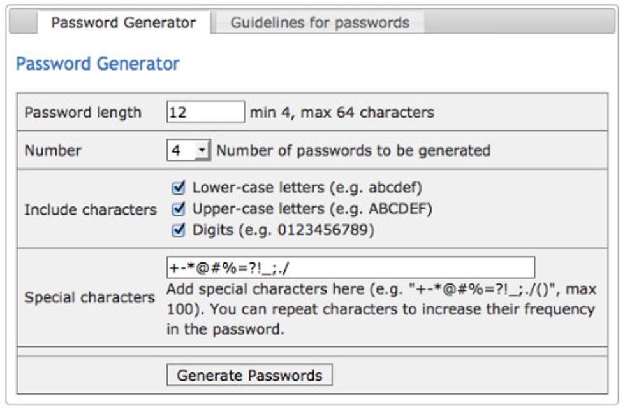
Task: Click the Upper-case letters (e.g. ABCDEF) label
Action: 312,208
